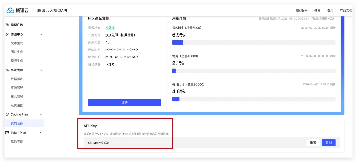Click the 开始时间 label
The width and height of the screenshot is (357, 162).
94,50
